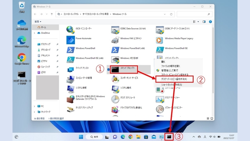Select Windows メモリ診断 icon
The image size is (250, 141).
(x=115, y=60)
